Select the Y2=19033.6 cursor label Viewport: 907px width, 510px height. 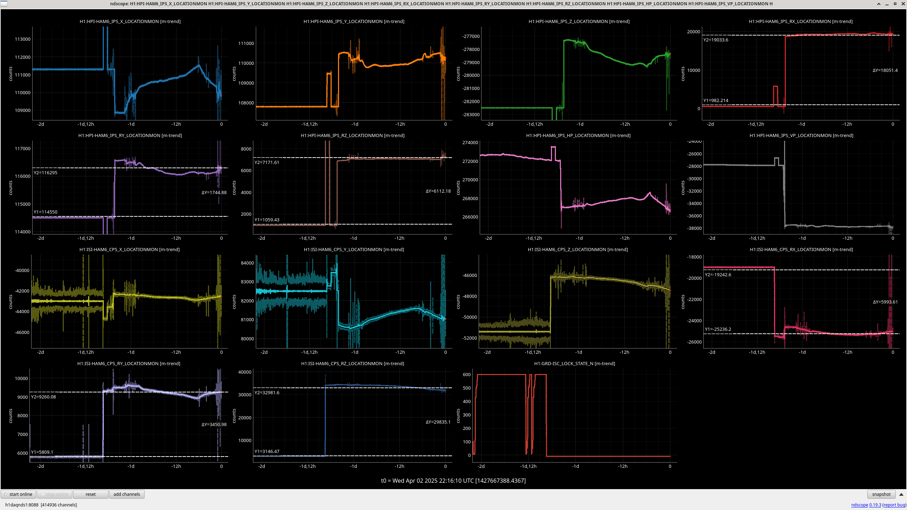716,40
